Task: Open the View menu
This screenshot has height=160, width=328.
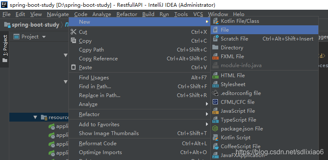Action: [36, 14]
